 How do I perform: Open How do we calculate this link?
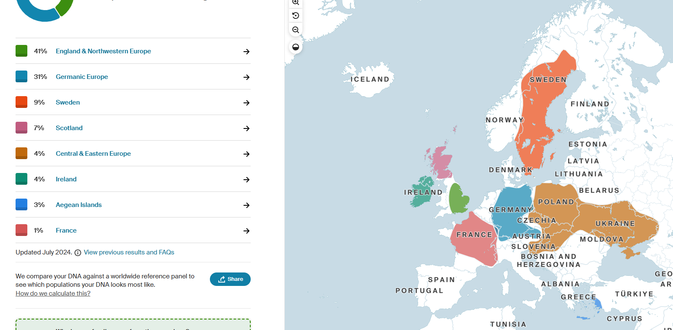53,293
